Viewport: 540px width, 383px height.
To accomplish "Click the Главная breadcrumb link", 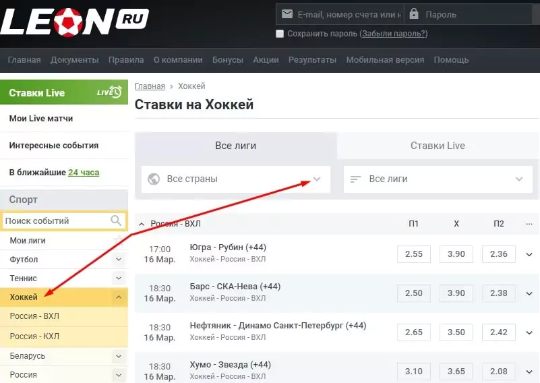I will [150, 86].
